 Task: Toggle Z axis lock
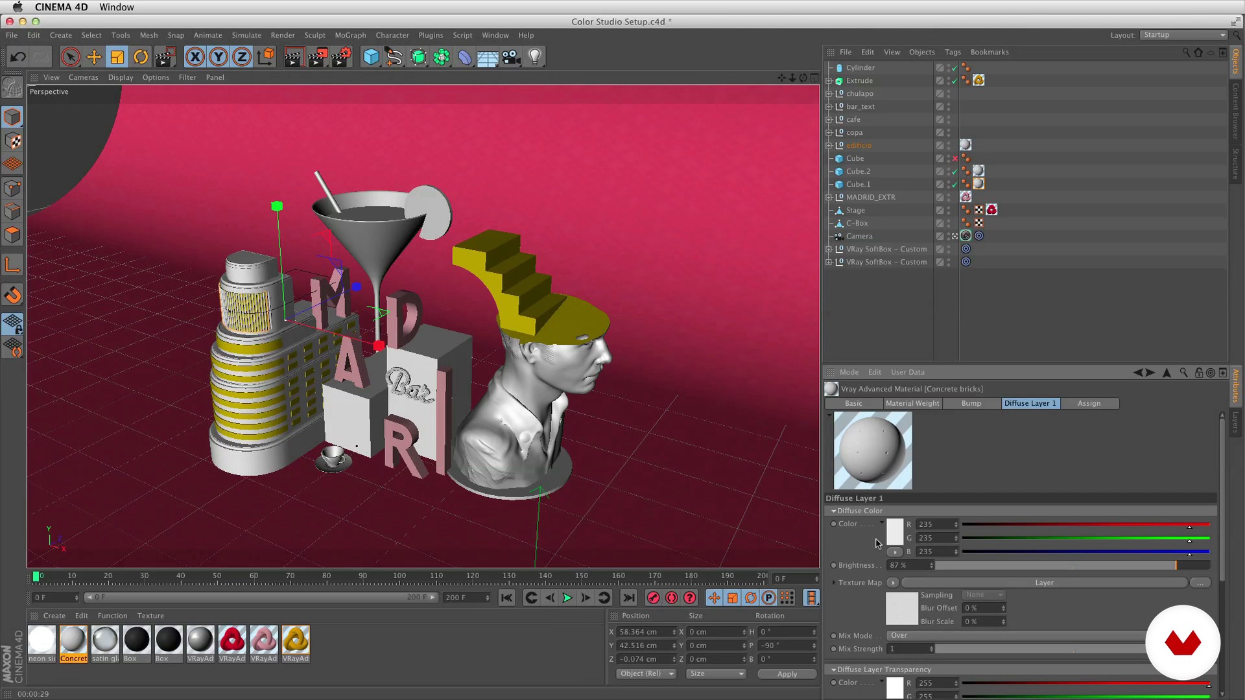pyautogui.click(x=242, y=57)
